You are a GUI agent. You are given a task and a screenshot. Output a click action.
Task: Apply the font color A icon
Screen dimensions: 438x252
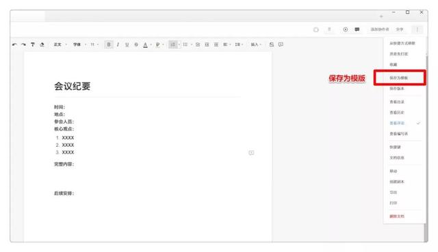145,44
